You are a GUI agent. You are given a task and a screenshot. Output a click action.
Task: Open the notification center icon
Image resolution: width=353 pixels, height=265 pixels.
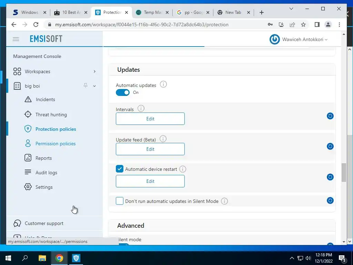pyautogui.click(x=342, y=258)
